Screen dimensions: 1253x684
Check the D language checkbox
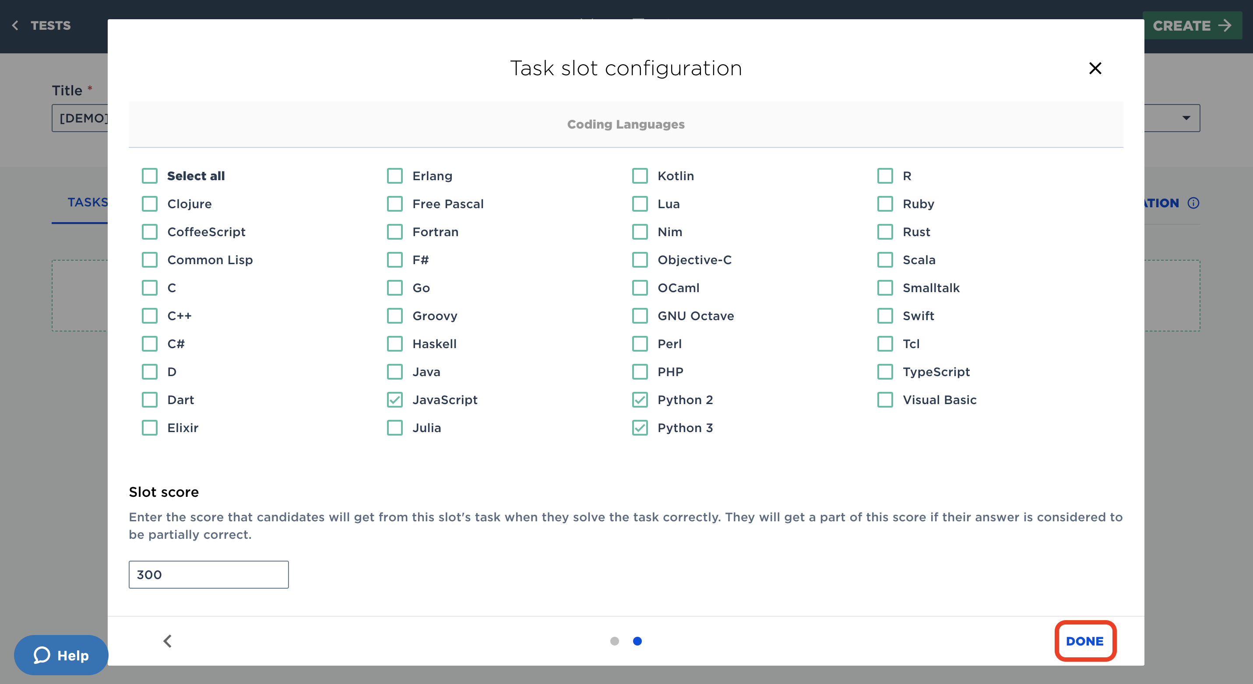[x=150, y=372]
